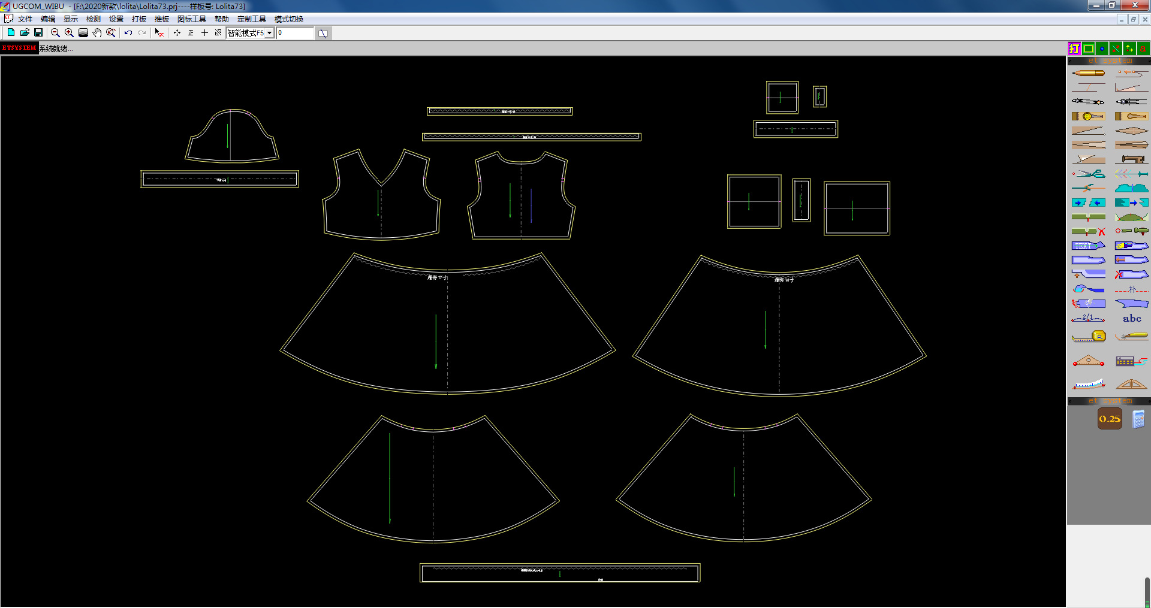
Task: Click the 0.25 value button
Action: point(1110,419)
